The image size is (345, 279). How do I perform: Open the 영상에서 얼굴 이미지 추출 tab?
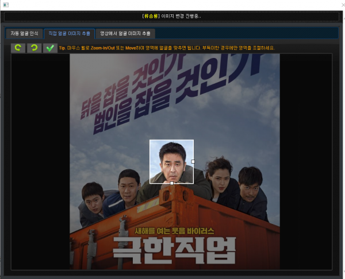pyautogui.click(x=125, y=33)
